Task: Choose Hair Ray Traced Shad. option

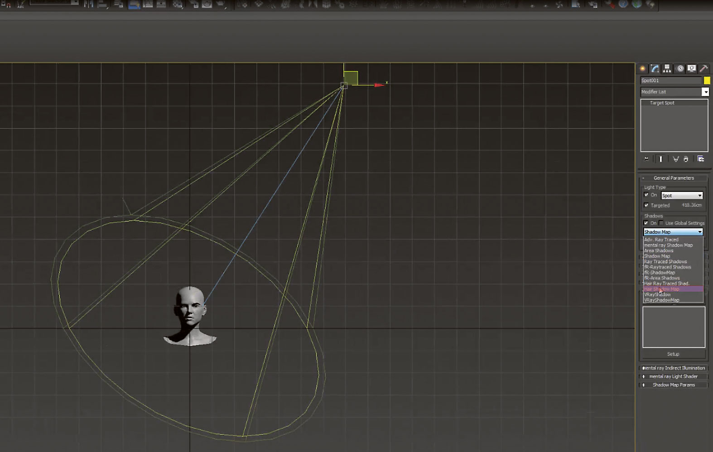Action: (673, 284)
